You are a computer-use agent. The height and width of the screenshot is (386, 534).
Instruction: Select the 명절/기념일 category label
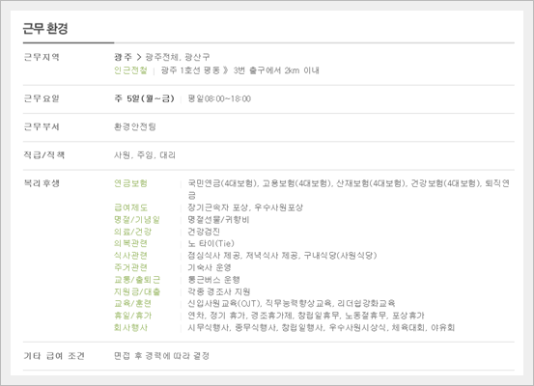(137, 220)
